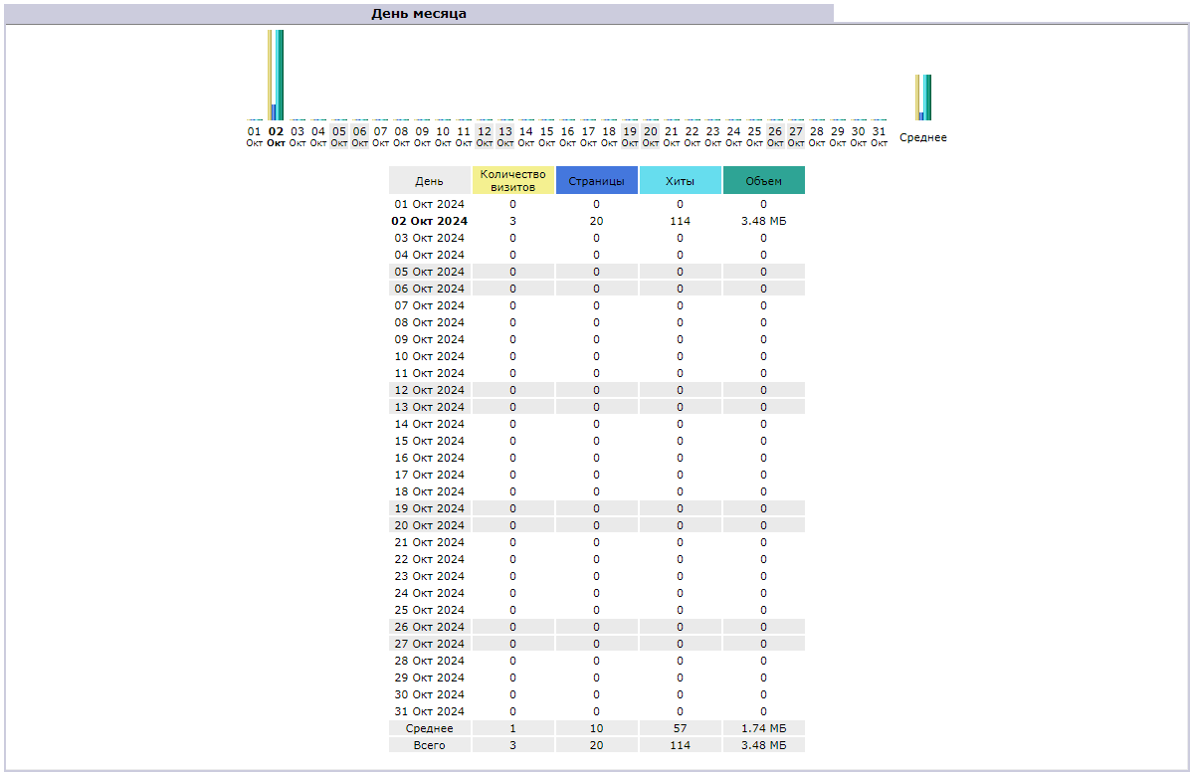Click the "13 Окт 2024" weekend row label
Viewport: 1194px width, 776px height.
click(430, 407)
